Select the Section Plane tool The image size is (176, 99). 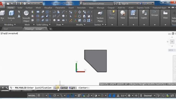point(100,16)
